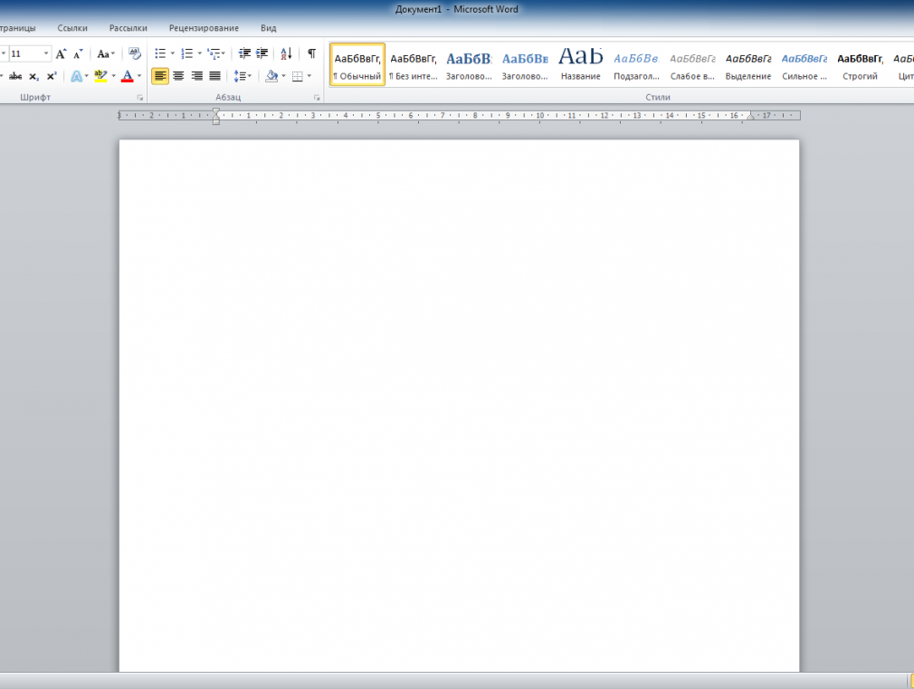The image size is (914, 689).
Task: Expand the bulleted list dropdown arrow
Action: pyautogui.click(x=173, y=53)
